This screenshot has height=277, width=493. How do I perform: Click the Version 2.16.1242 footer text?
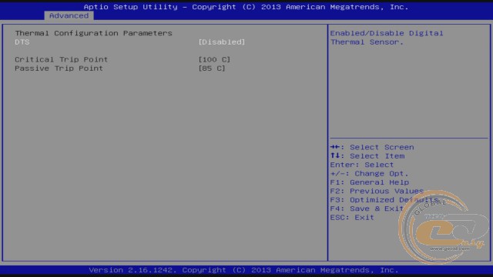[243, 270]
